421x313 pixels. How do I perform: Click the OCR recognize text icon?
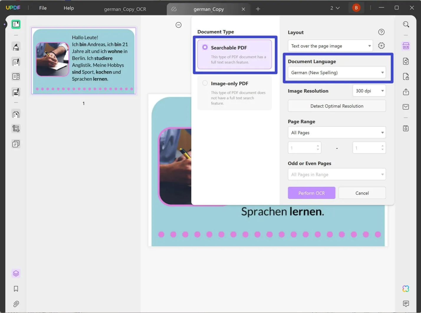[x=406, y=46]
